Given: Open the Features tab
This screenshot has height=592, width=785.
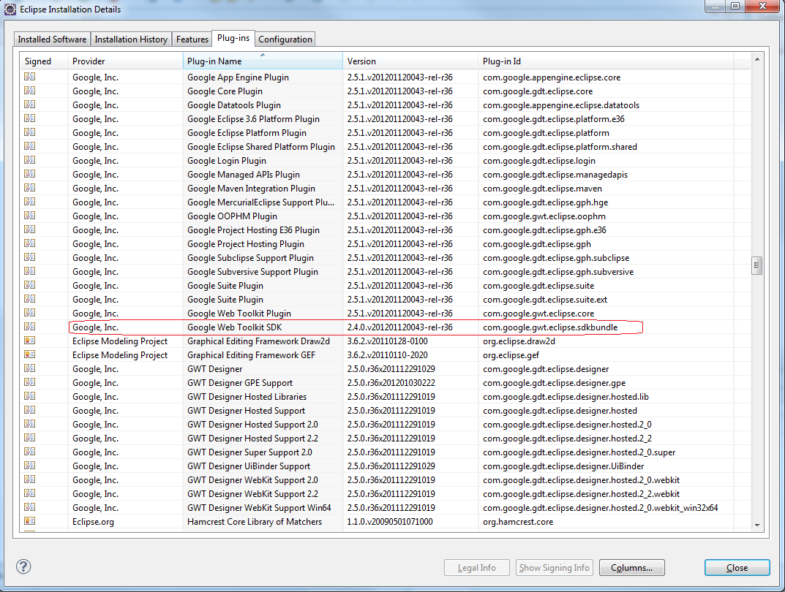Looking at the screenshot, I should tap(192, 39).
